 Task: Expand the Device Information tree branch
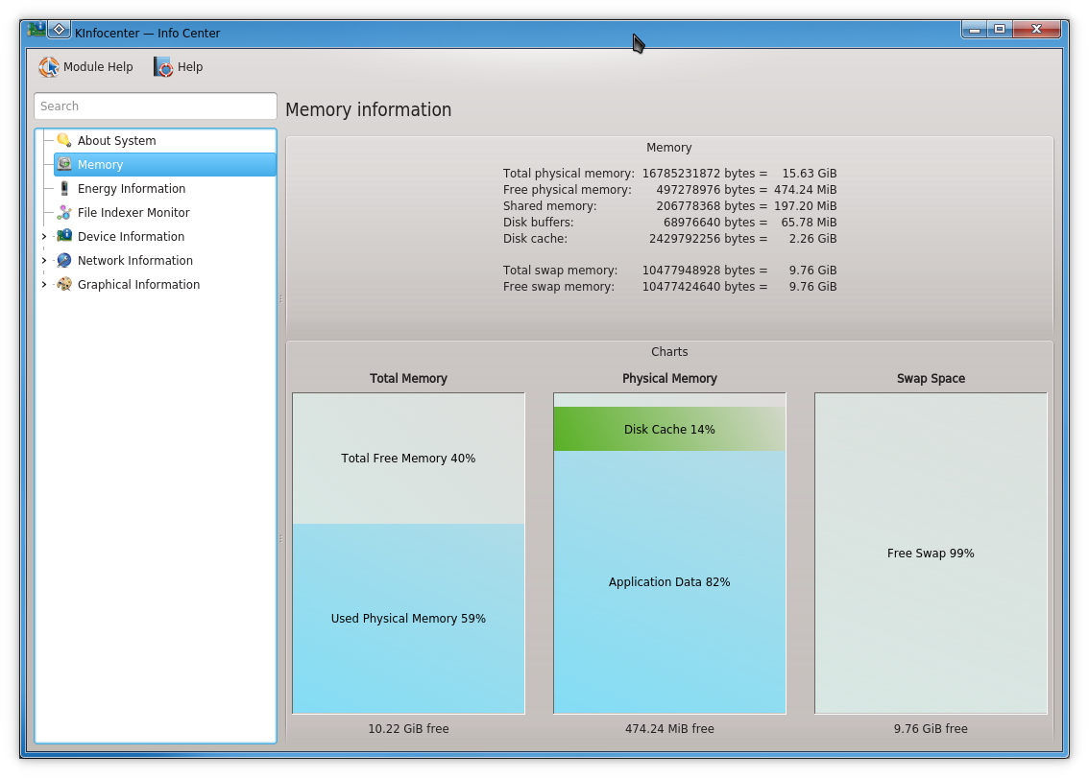coord(44,237)
